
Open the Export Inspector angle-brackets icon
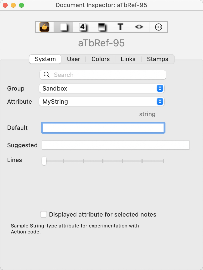139,27
